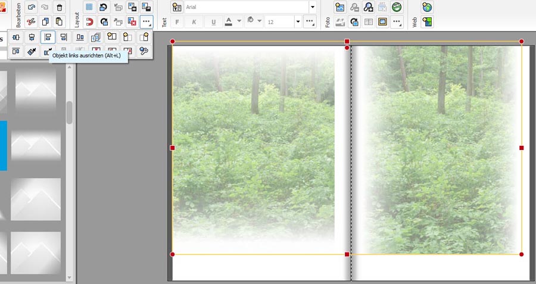The width and height of the screenshot is (536, 284).
Task: Click the align objects right icon
Action: [x=63, y=37]
